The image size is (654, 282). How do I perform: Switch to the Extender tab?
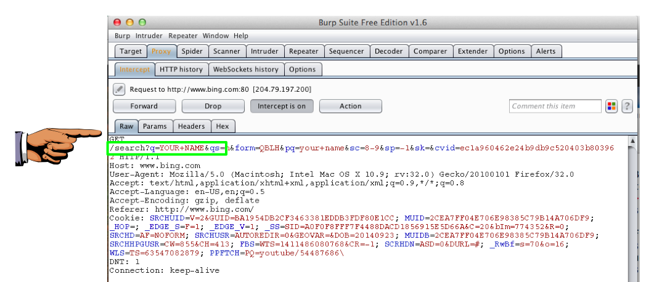tap(473, 51)
